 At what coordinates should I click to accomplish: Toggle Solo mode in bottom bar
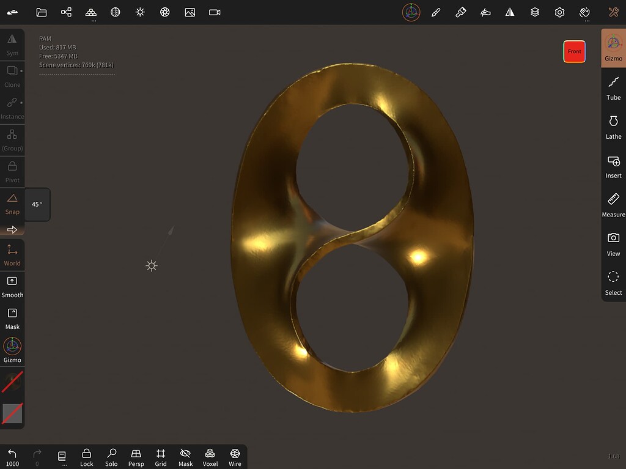click(x=111, y=457)
